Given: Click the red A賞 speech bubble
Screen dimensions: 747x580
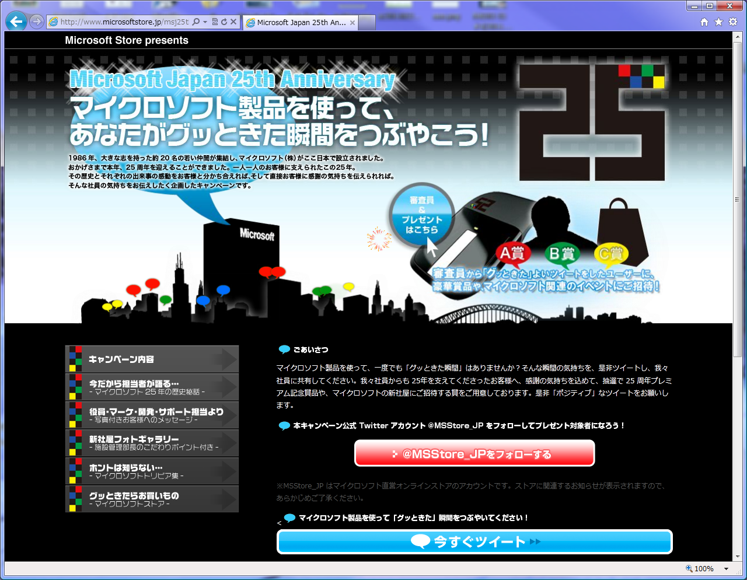Looking at the screenshot, I should coord(512,254).
